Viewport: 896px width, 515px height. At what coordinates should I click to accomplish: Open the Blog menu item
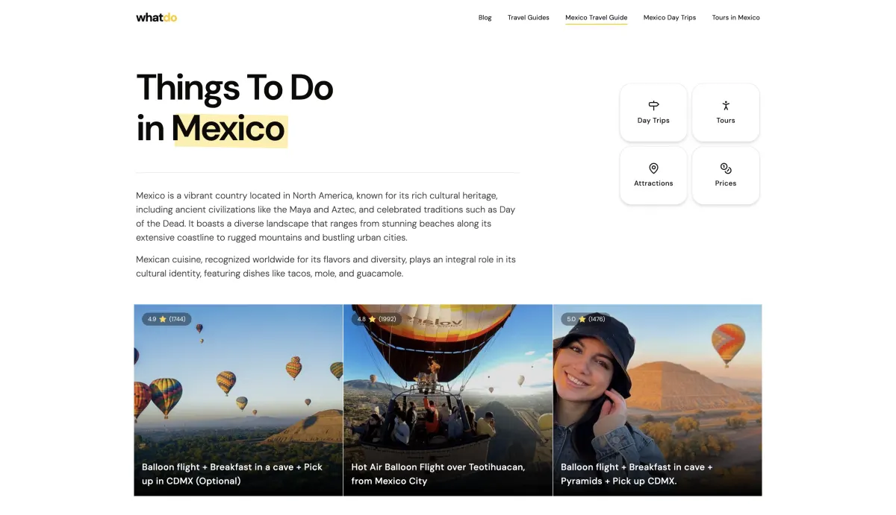click(x=485, y=18)
